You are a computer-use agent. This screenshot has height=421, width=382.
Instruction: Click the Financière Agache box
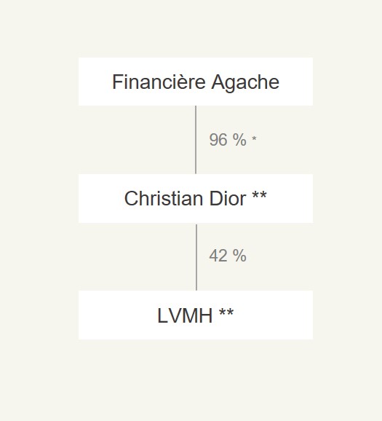[x=196, y=82]
